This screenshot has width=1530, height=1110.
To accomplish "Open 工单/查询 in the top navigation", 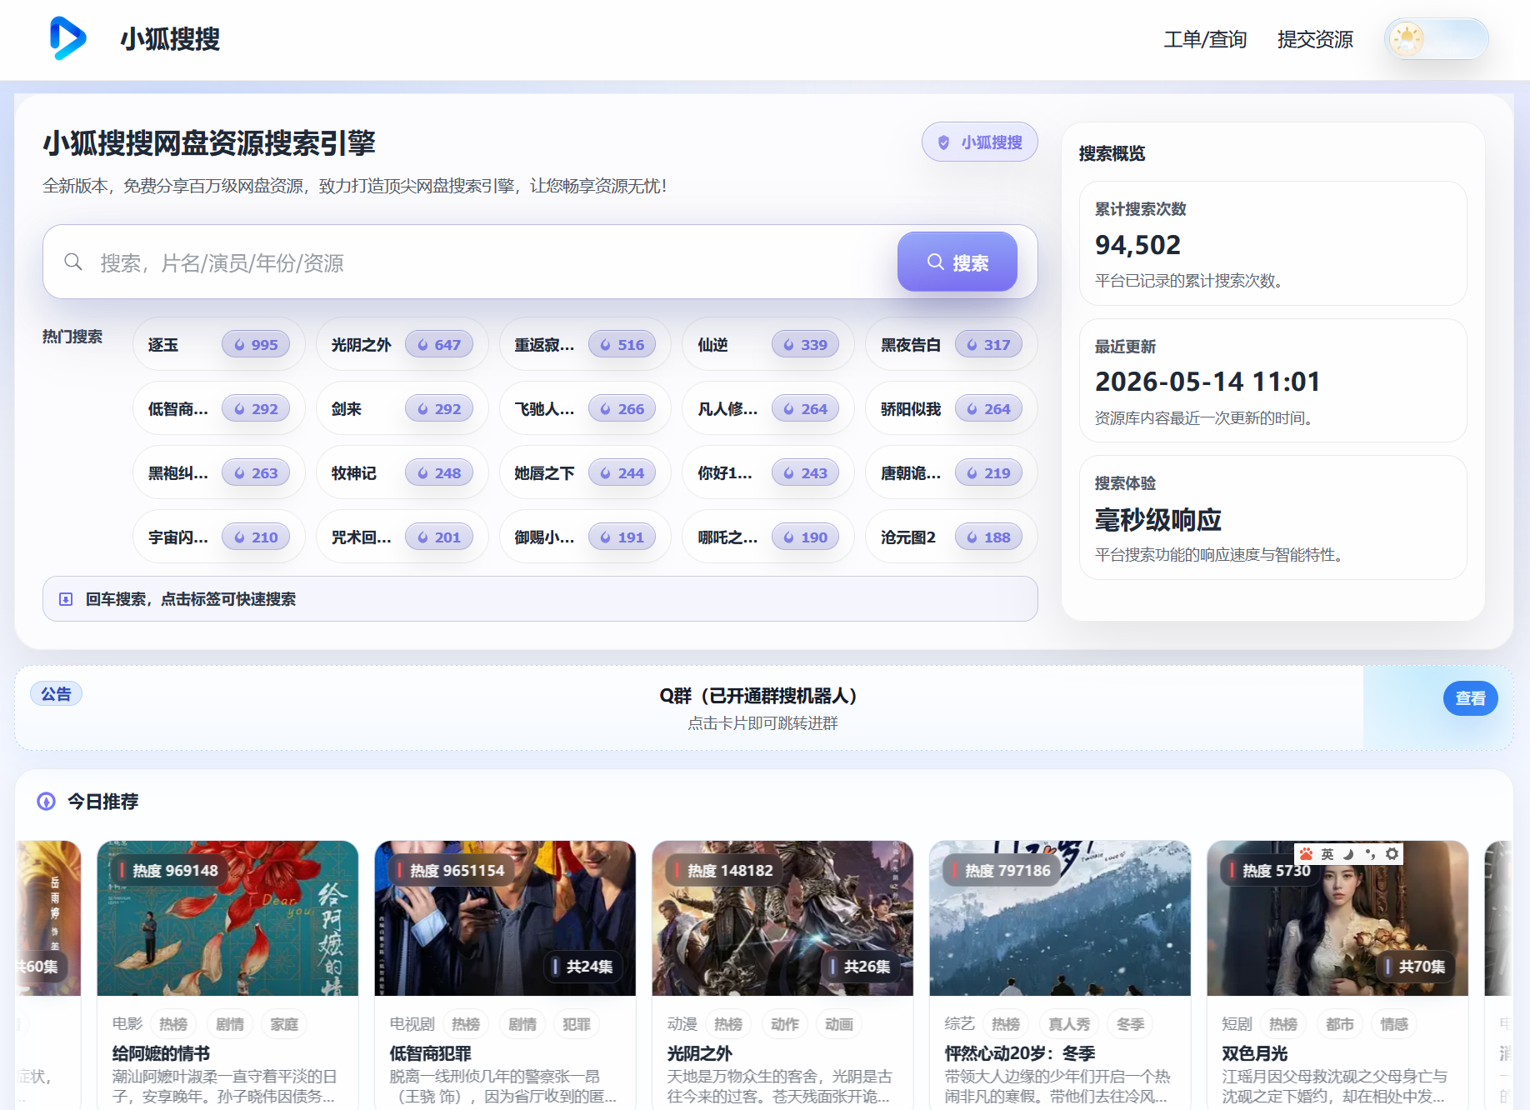I will (1205, 39).
